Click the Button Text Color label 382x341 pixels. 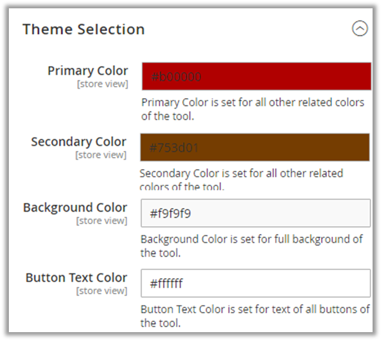(77, 278)
